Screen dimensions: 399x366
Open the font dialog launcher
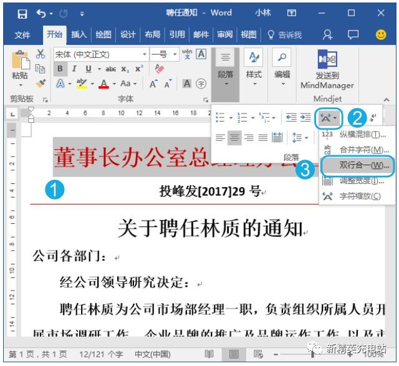tap(206, 100)
